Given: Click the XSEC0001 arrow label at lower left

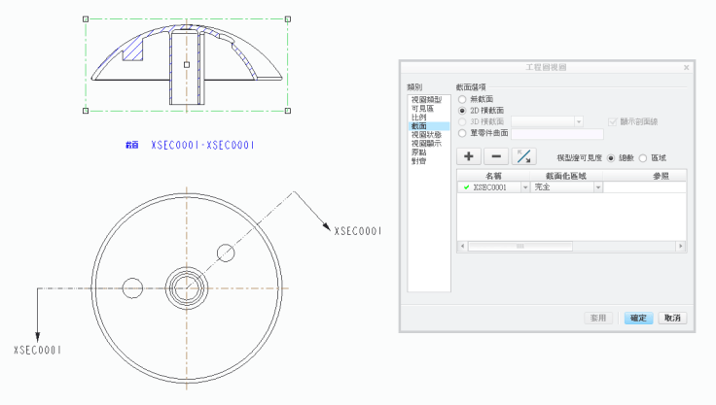Looking at the screenshot, I should click(38, 350).
